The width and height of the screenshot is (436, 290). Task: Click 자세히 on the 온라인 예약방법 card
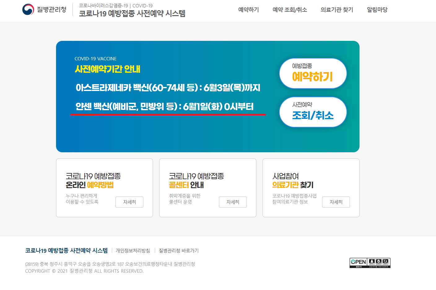(129, 202)
